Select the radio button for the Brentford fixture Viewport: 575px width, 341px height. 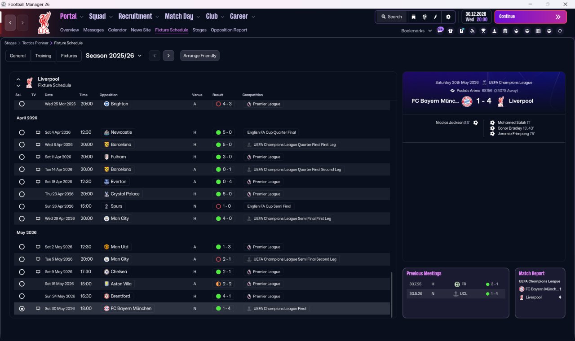[x=22, y=296]
